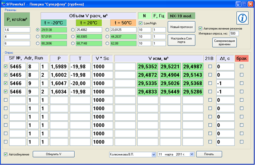
Task: Click the F, Гц header label
Action: coord(159,16)
